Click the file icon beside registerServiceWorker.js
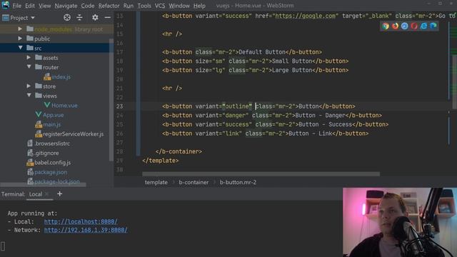Image resolution: width=457 pixels, height=257 pixels. click(x=39, y=133)
